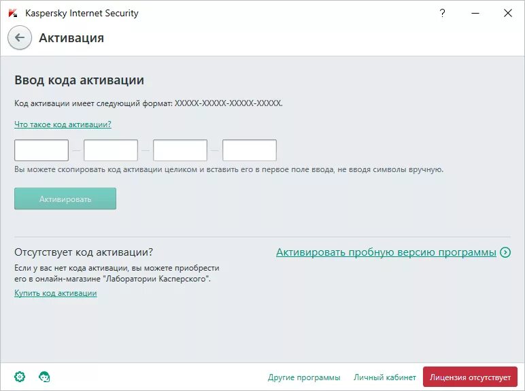
Task: Minimize the Kaspersky window
Action: (475, 13)
